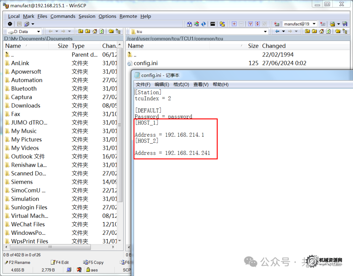Go to remote home directory icon
This screenshot has height=276, width=353.
(322, 31)
